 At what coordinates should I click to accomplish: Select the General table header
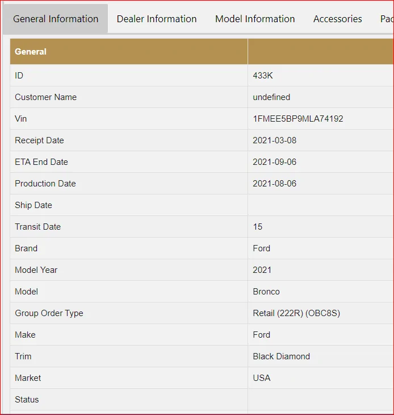(x=31, y=52)
